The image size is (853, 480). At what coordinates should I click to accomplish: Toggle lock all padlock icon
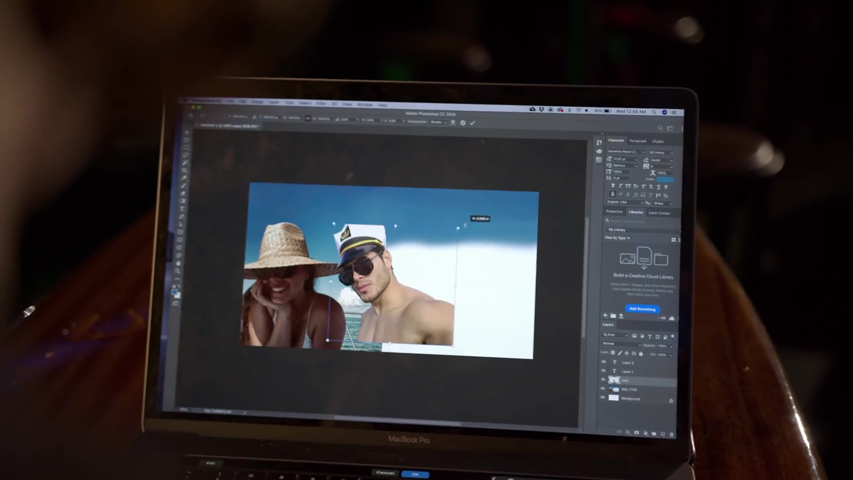(x=641, y=354)
